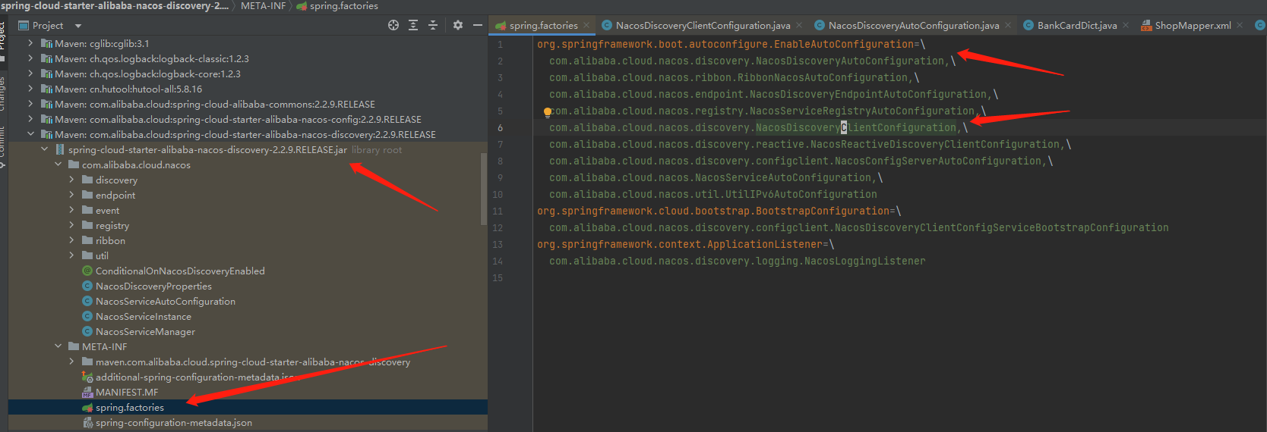Click NacosDiscoveryAutoConfiguration on editor line 2

[850, 61]
